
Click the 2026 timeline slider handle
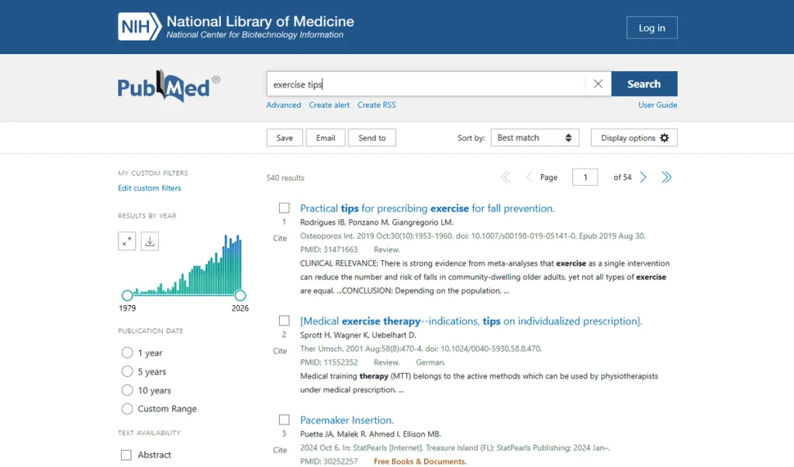click(x=240, y=295)
